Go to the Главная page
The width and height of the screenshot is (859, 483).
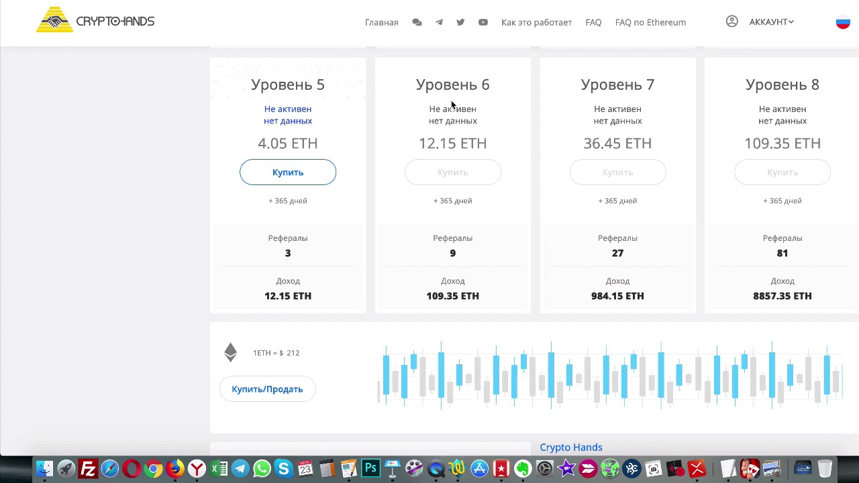tap(381, 22)
